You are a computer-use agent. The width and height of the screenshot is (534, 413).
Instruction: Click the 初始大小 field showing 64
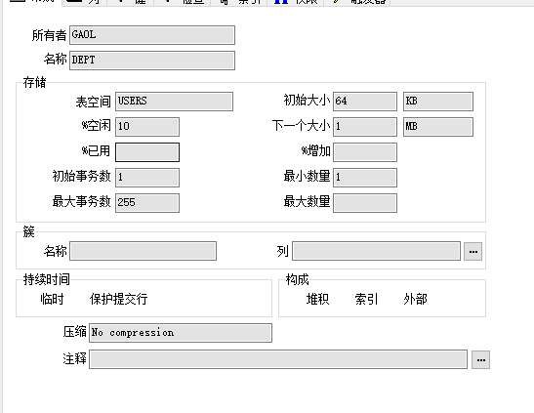tap(365, 102)
